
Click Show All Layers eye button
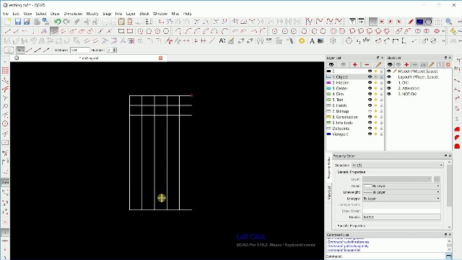(x=331, y=64)
